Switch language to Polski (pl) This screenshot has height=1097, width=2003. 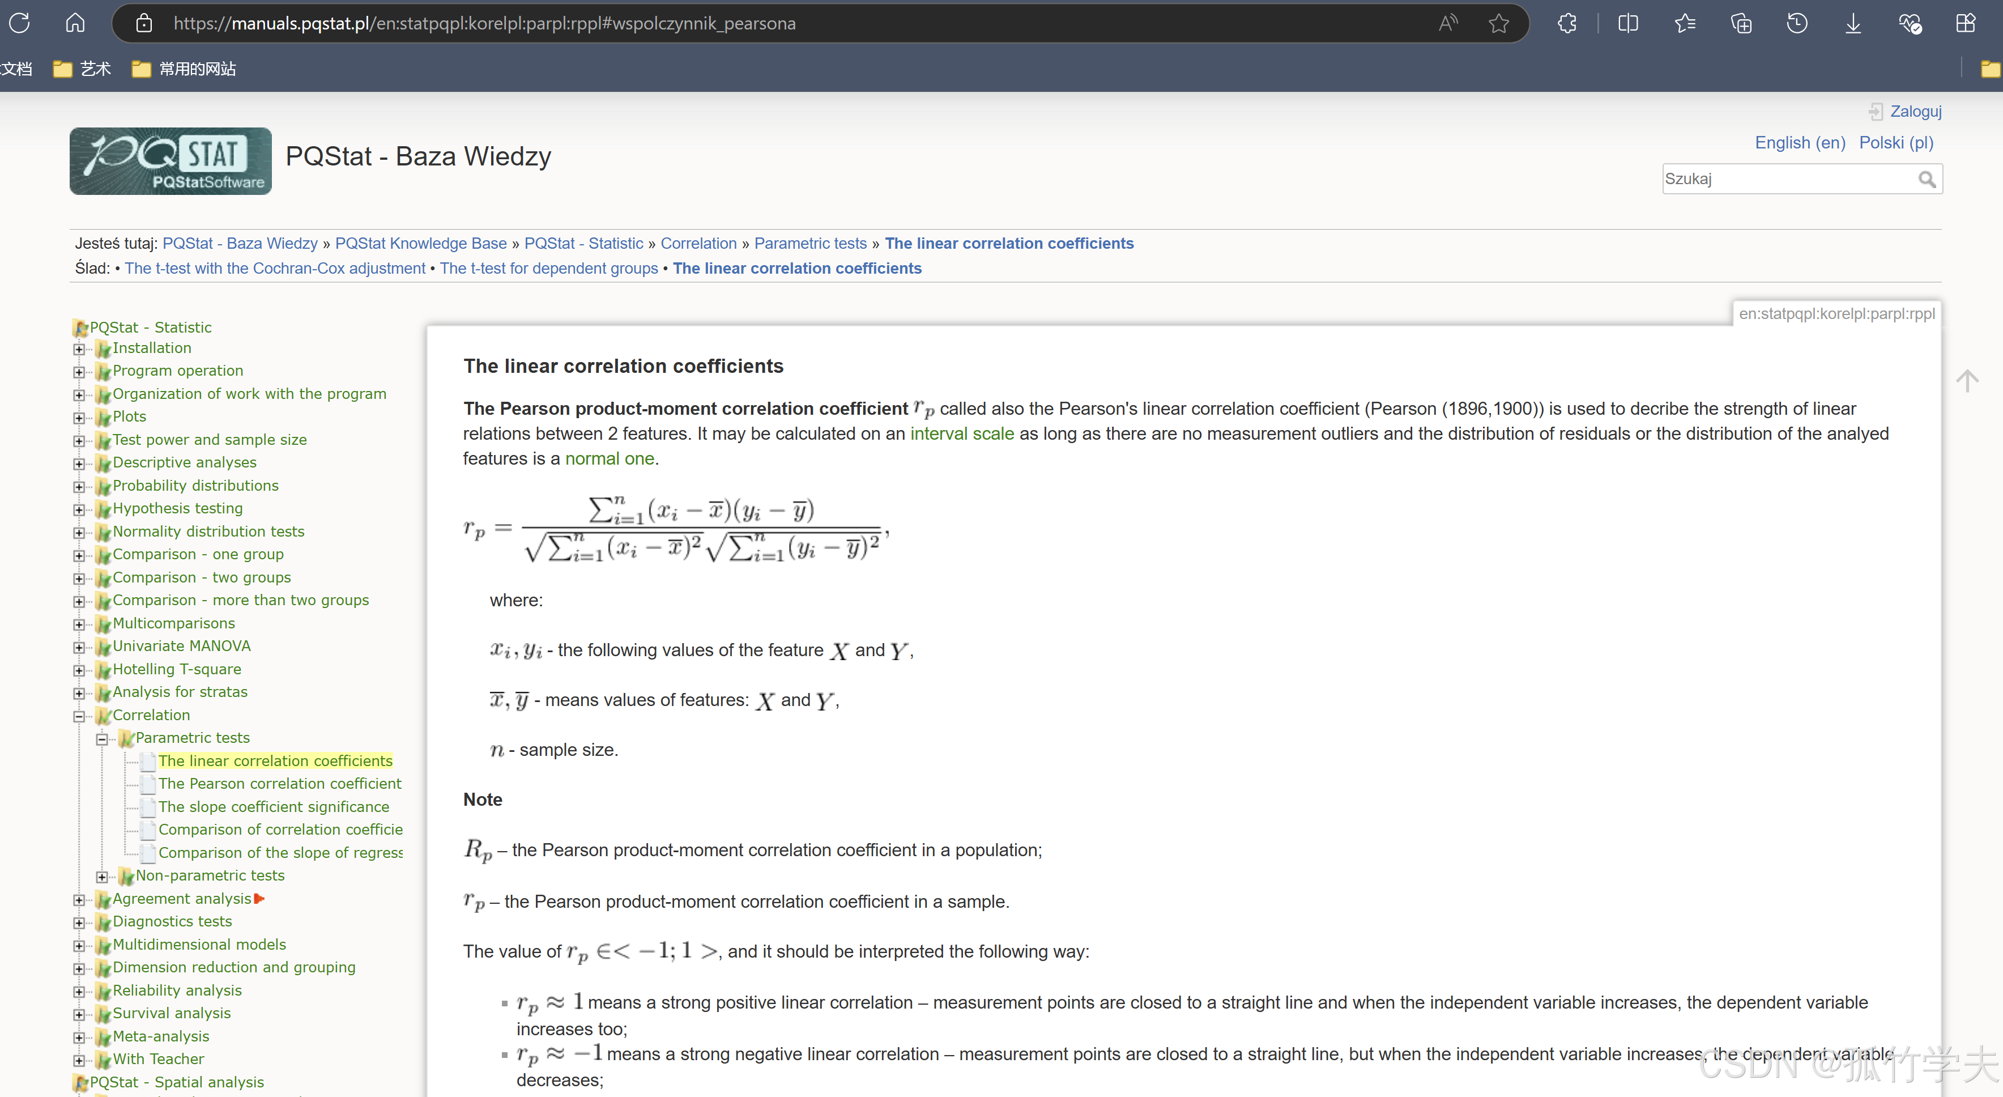coord(1896,142)
